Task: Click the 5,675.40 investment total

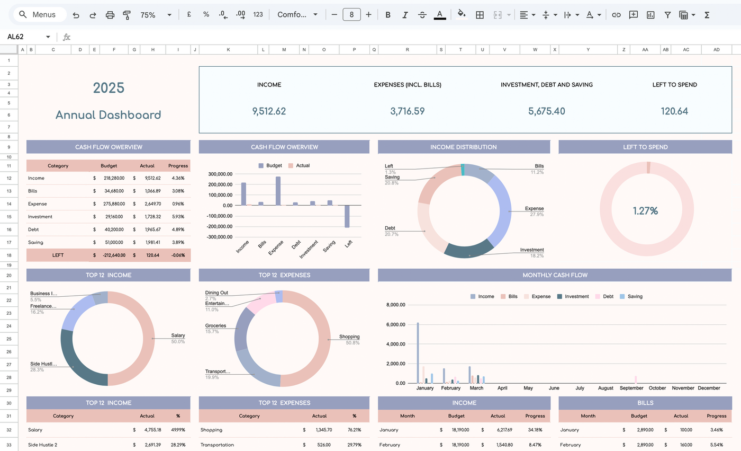Action: point(547,111)
